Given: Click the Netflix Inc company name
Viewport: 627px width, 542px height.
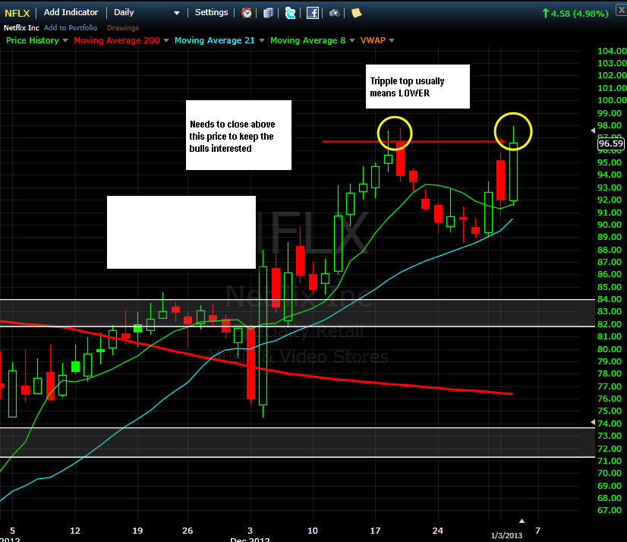Looking at the screenshot, I should [21, 27].
